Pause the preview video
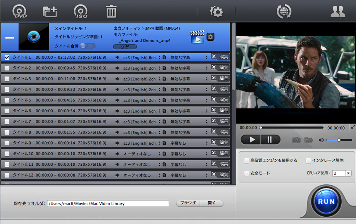This screenshot has height=224, width=356. click(270, 139)
